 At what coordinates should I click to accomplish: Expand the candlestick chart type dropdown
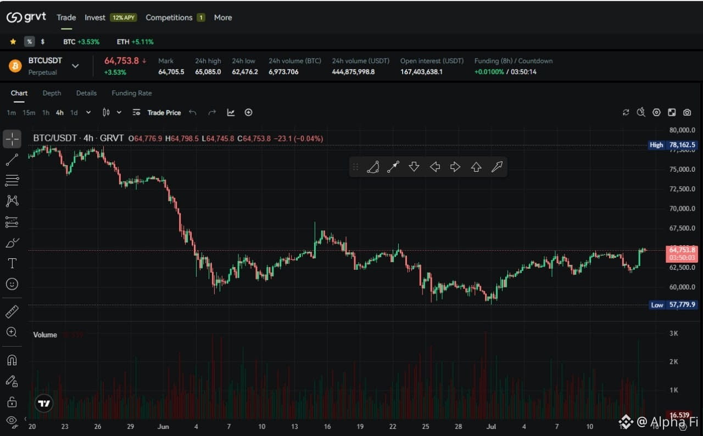[119, 112]
